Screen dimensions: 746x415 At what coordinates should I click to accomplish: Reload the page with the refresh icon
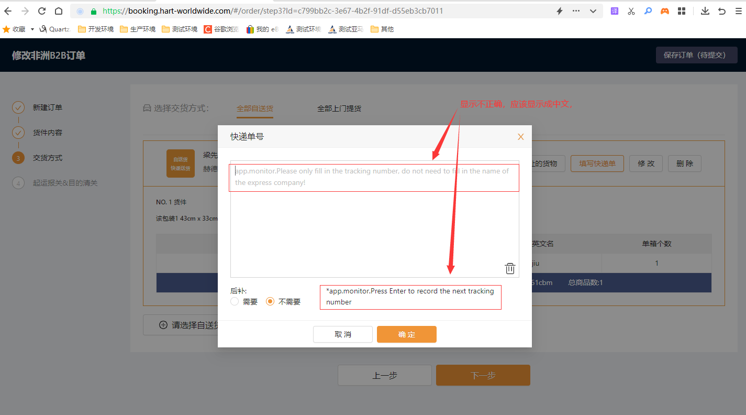coord(42,11)
